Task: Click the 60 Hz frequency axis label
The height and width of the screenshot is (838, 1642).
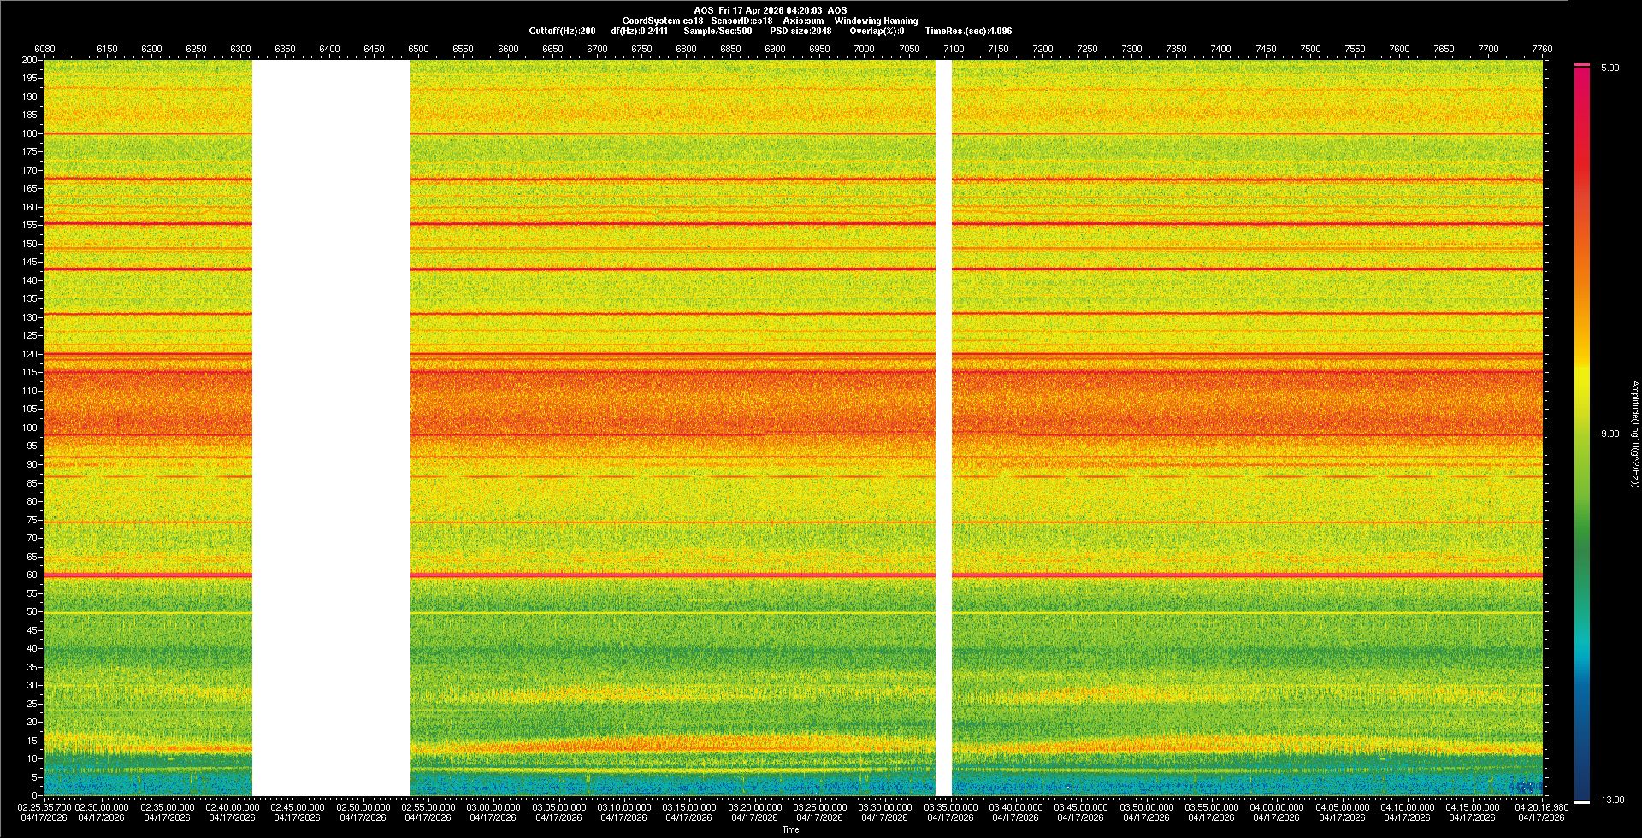Action: tap(31, 575)
